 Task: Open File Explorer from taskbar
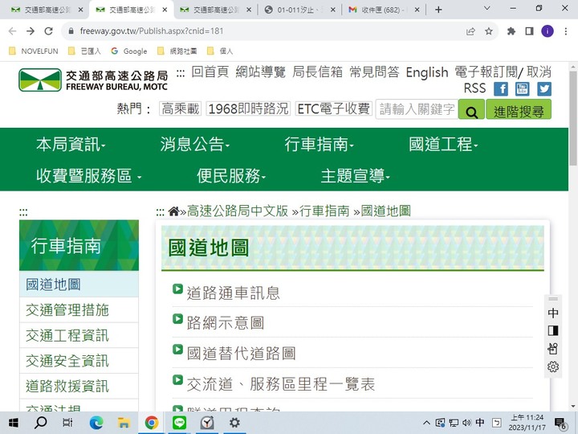124,423
